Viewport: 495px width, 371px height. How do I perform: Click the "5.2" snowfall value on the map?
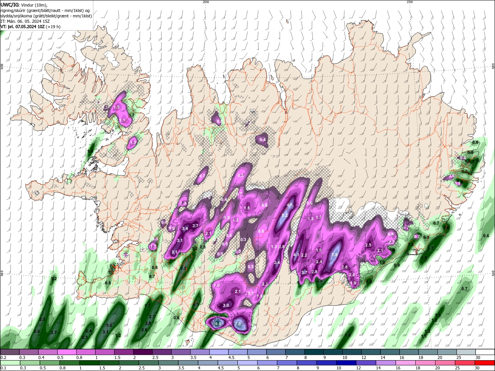285,215
